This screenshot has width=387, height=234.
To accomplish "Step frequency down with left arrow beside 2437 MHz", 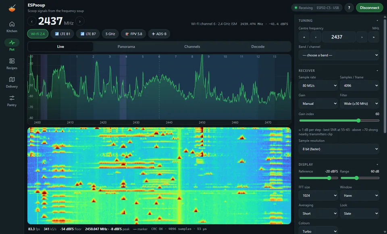I will 32,21.
